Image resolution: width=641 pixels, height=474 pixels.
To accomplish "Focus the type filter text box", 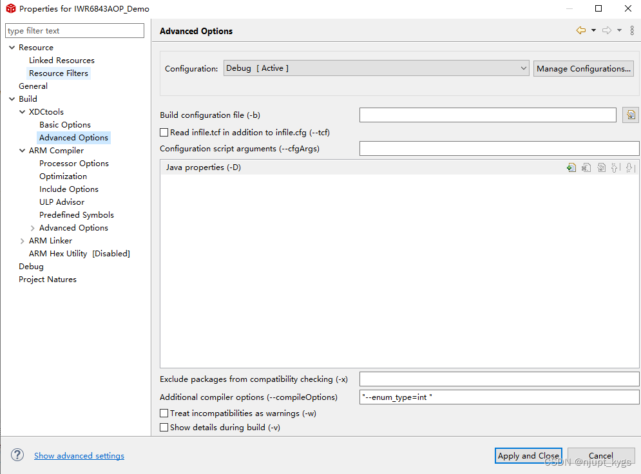I will (x=75, y=31).
